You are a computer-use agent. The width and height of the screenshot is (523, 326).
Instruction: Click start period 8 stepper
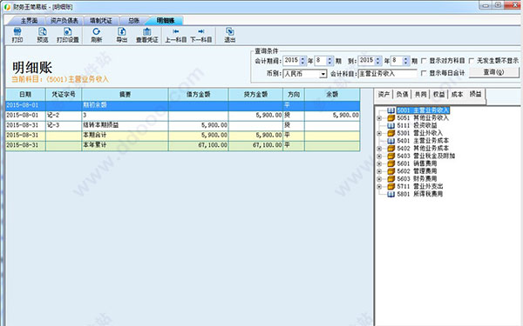click(x=329, y=61)
